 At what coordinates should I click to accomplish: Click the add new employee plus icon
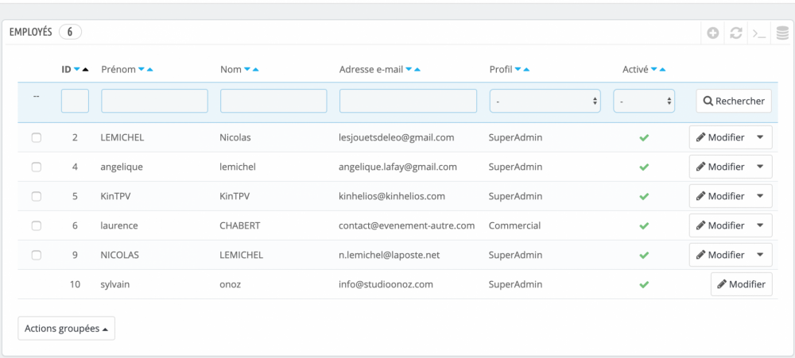click(713, 33)
